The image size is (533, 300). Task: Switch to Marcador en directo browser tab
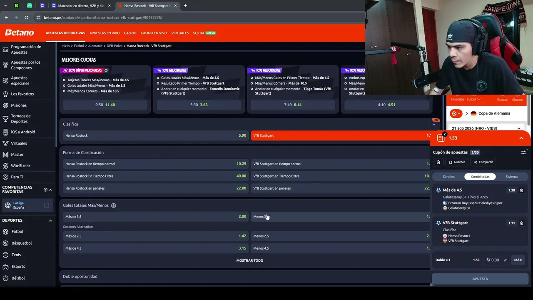click(80, 6)
